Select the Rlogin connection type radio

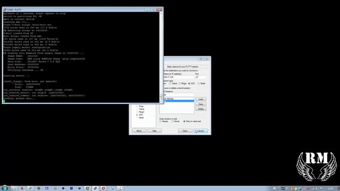(x=180, y=83)
